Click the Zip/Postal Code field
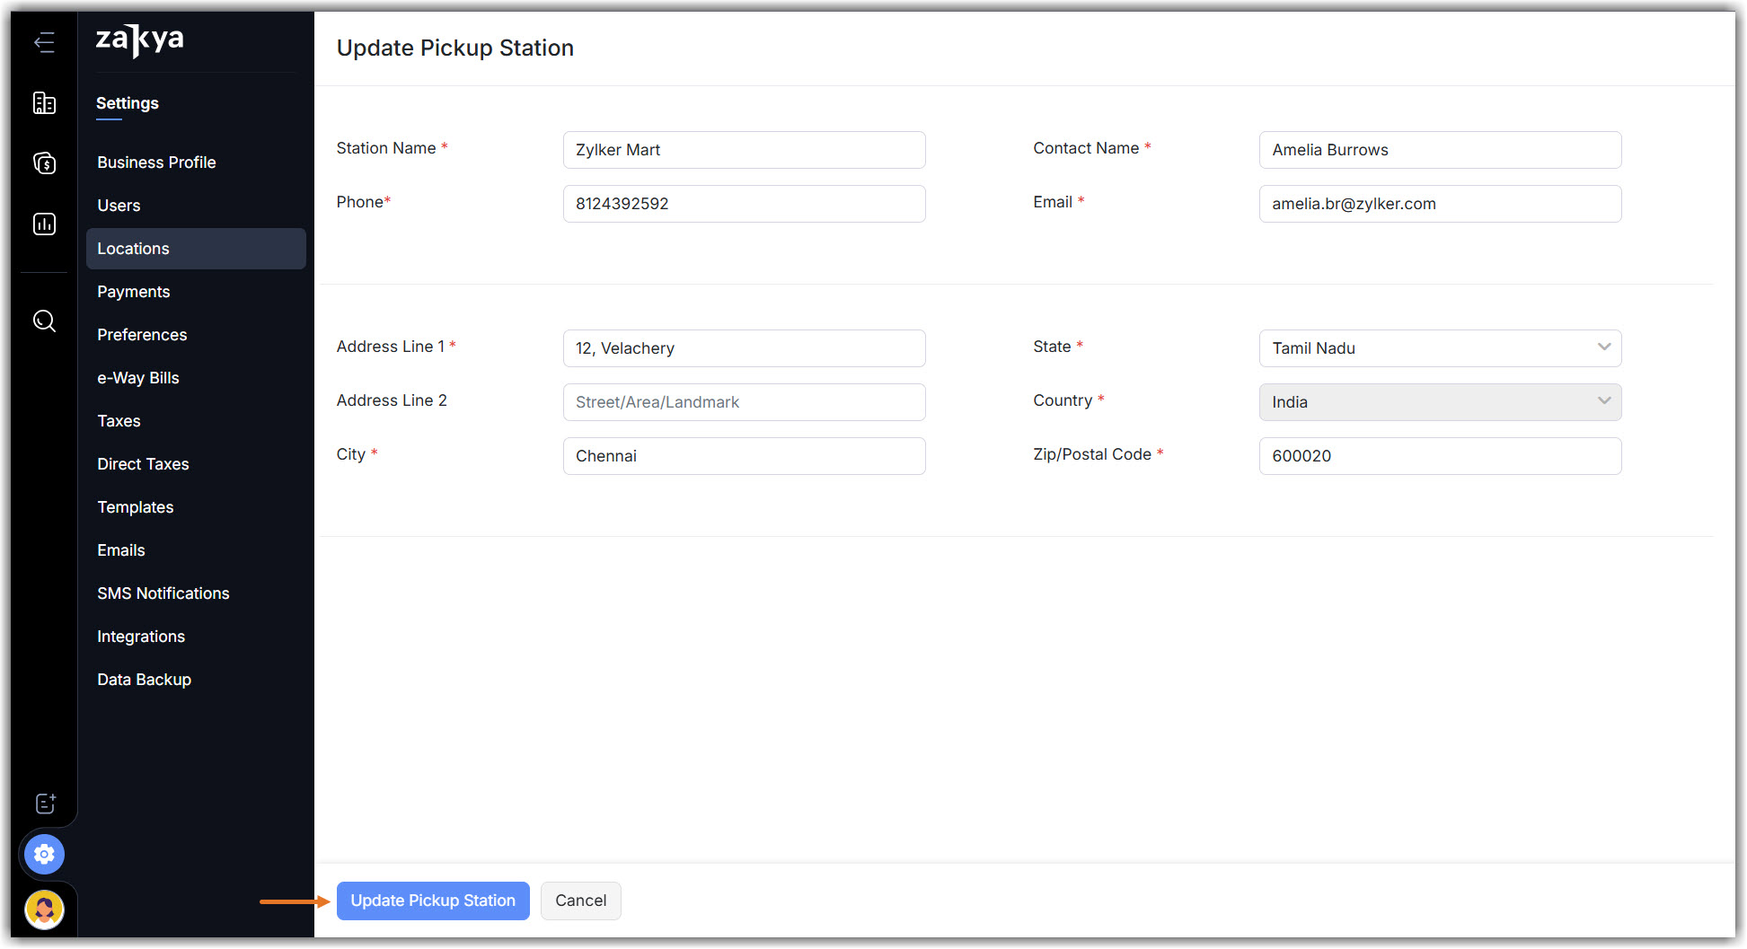This screenshot has height=949, width=1747. pyautogui.click(x=1440, y=456)
